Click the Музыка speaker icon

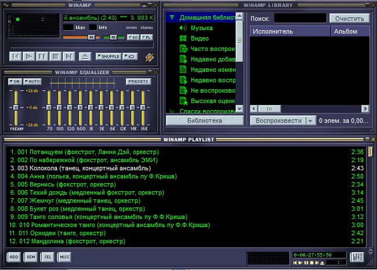point(183,28)
